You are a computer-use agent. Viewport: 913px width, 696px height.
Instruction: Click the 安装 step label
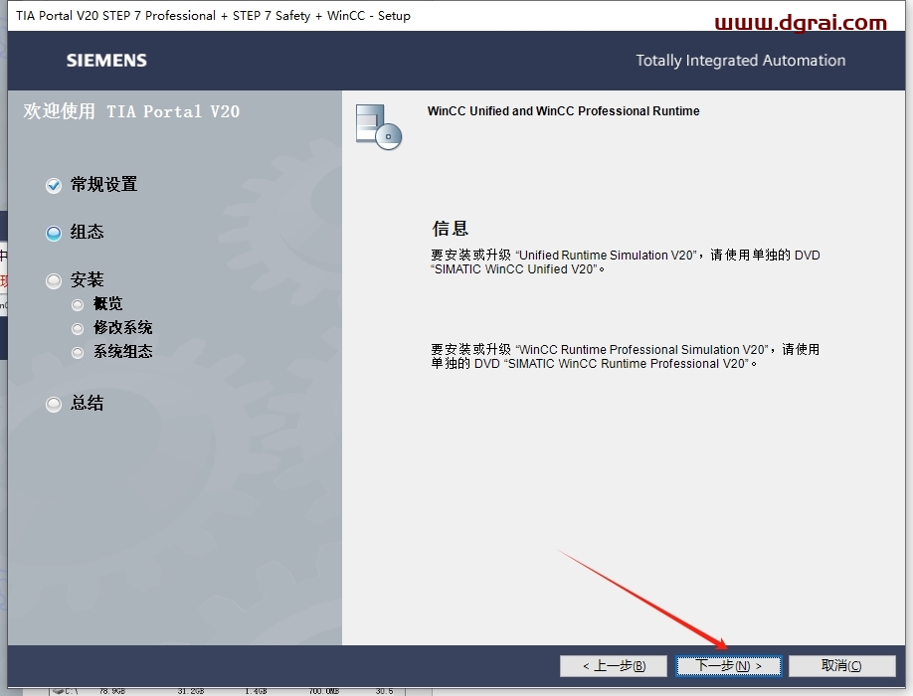tap(88, 280)
